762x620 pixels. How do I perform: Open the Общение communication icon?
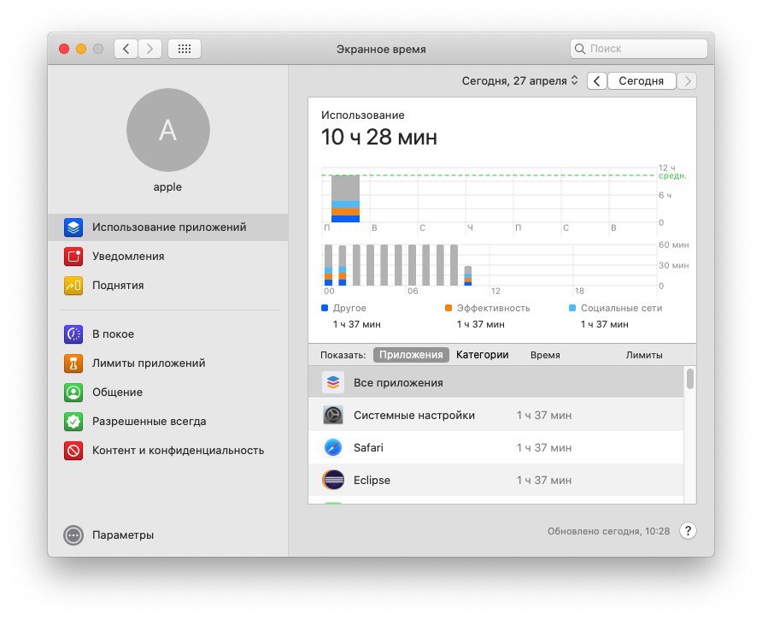[x=73, y=393]
